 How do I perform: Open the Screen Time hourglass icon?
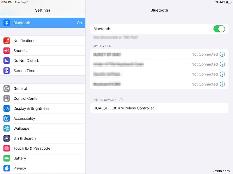6,70
